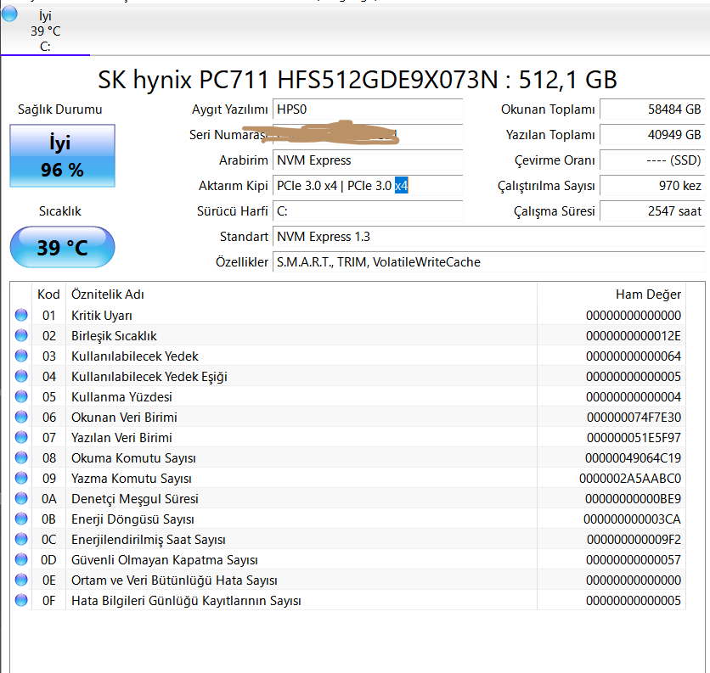Click the Seri Numarası field
The width and height of the screenshot is (710, 673).
pyautogui.click(x=368, y=135)
